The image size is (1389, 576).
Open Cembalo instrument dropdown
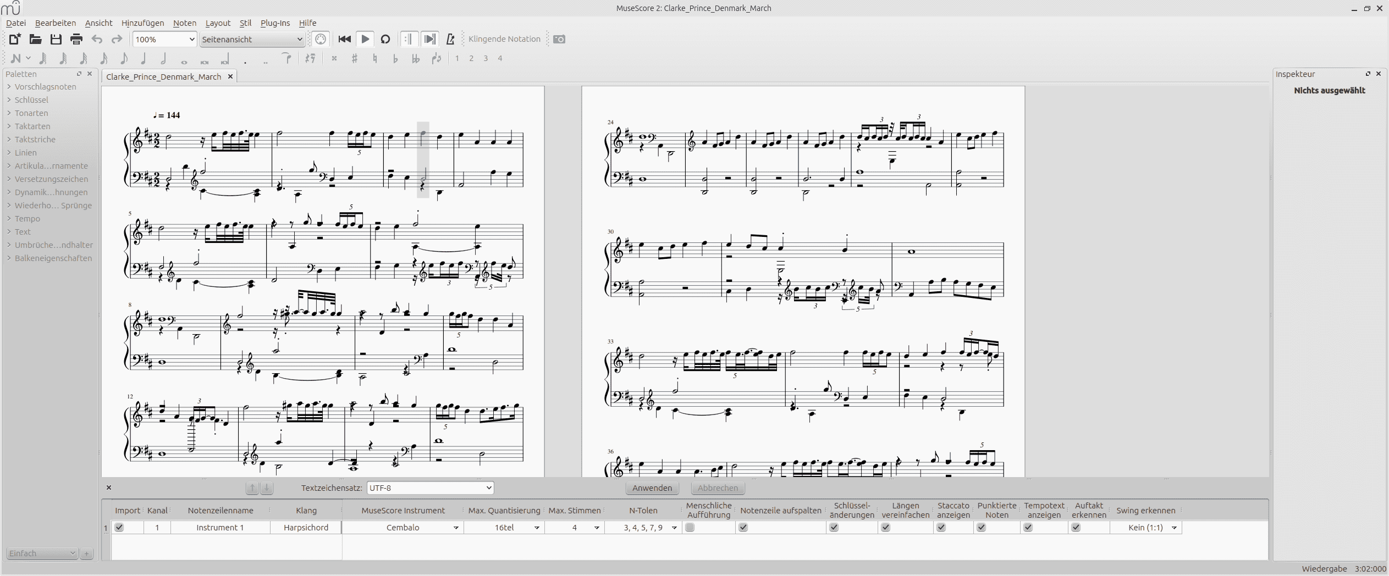click(403, 527)
